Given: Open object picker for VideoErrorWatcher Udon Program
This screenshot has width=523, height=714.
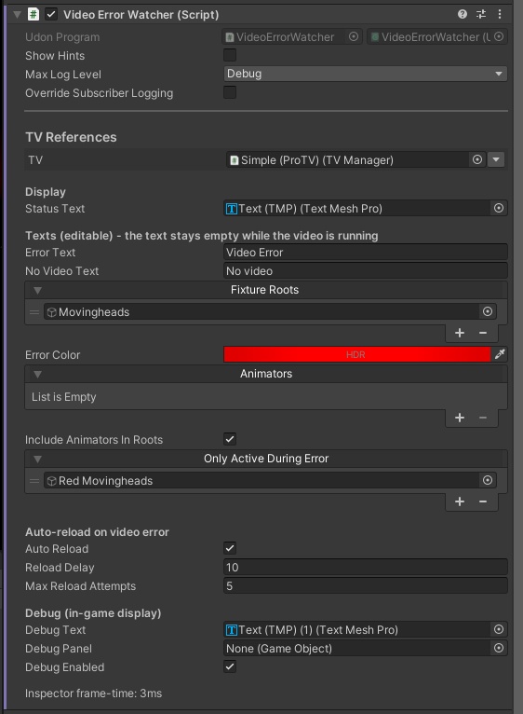Looking at the screenshot, I should tap(354, 37).
